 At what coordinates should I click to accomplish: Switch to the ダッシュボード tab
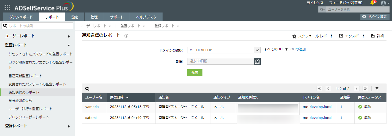point(21,17)
